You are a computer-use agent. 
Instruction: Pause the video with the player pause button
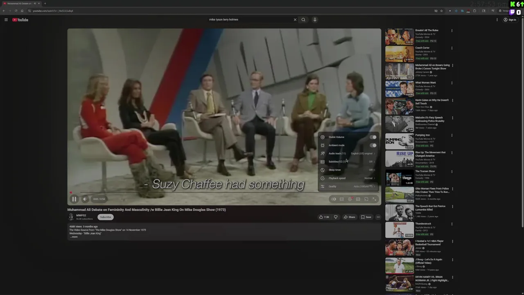point(74,199)
